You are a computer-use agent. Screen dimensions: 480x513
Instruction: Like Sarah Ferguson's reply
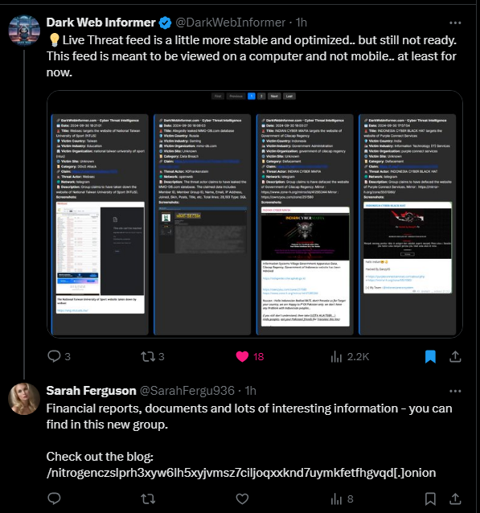242,499
